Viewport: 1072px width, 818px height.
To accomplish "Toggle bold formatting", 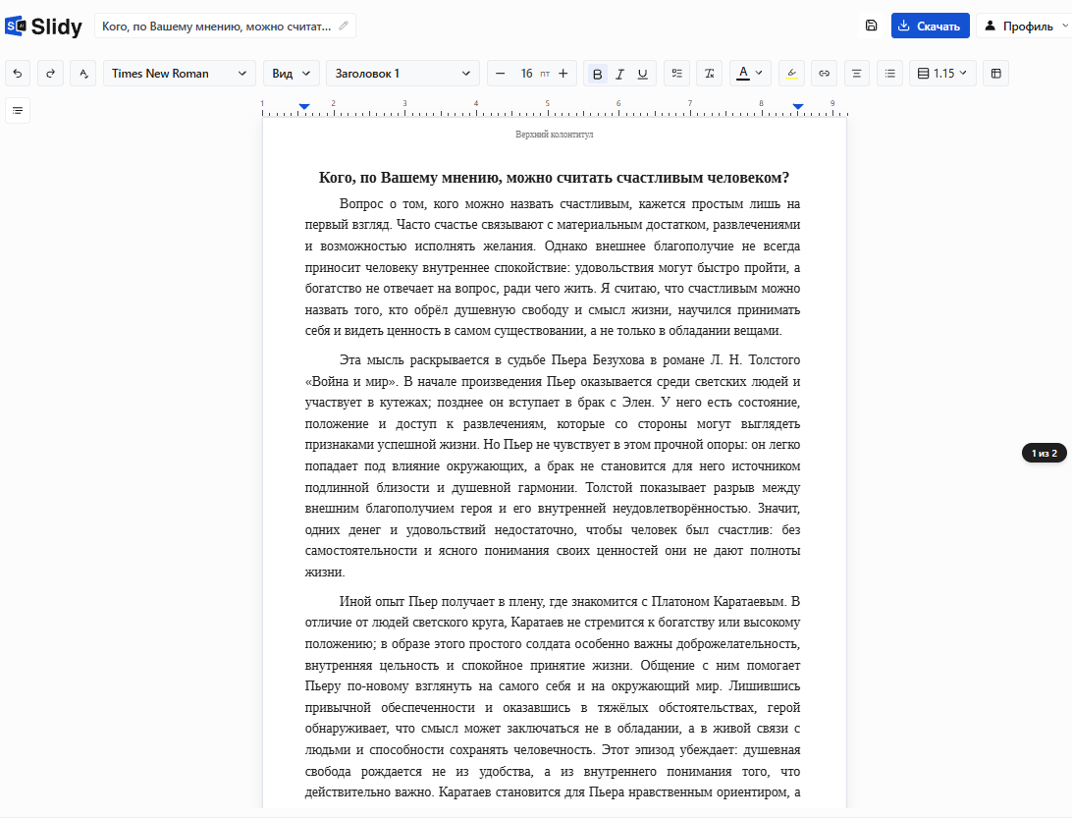I will click(x=598, y=74).
